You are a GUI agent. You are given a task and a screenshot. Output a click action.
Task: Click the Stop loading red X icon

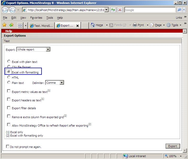click(120, 10)
